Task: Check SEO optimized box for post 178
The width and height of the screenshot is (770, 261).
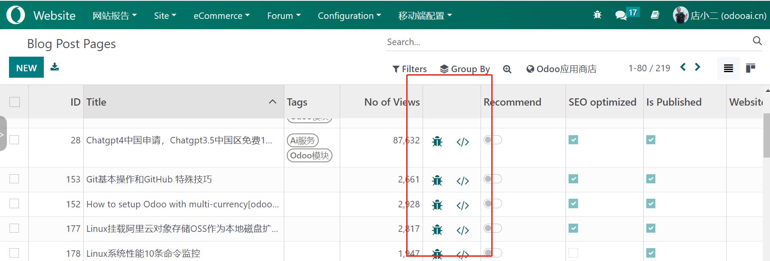Action: pos(573,253)
